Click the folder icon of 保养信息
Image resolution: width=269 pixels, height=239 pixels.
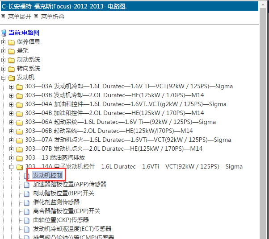pyautogui.click(x=11, y=42)
